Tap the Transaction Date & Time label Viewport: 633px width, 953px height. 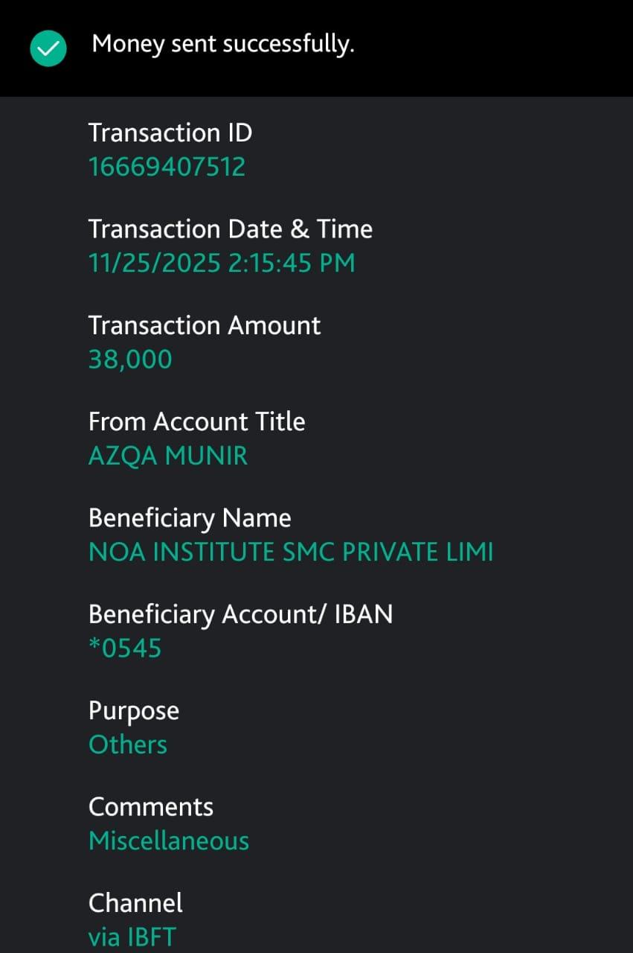tap(231, 229)
